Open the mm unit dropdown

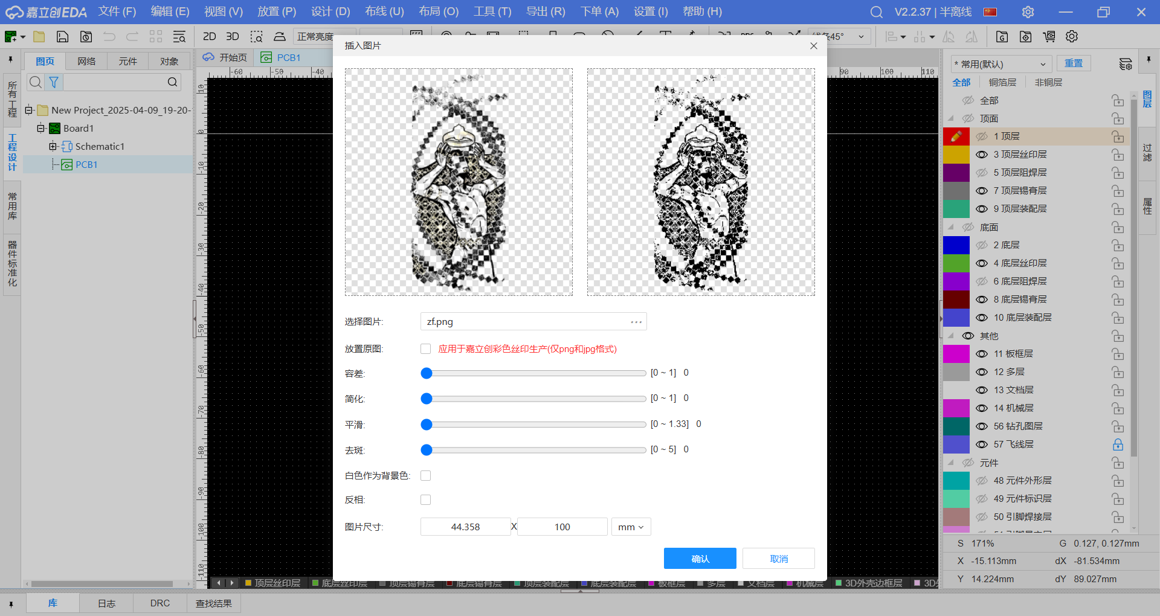click(631, 527)
